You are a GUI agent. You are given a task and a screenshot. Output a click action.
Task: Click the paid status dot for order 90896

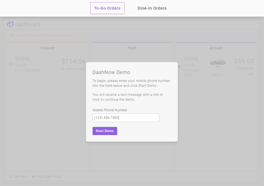click(179, 67)
